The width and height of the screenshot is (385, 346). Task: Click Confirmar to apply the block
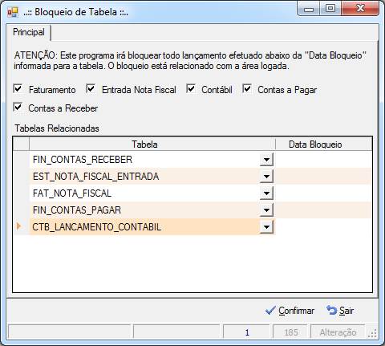coord(290,311)
